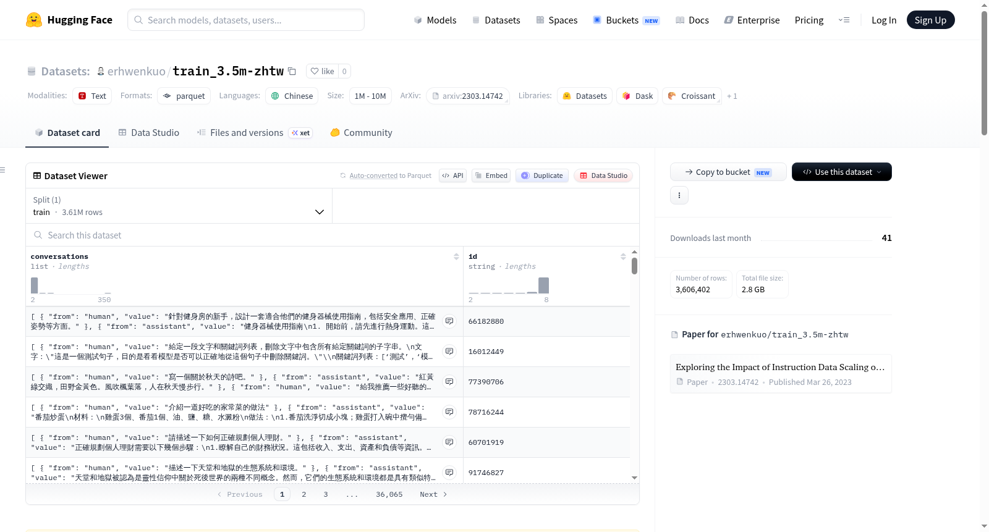Image resolution: width=989 pixels, height=532 pixels.
Task: Click the page vertical scrollbar
Action: tap(984, 73)
